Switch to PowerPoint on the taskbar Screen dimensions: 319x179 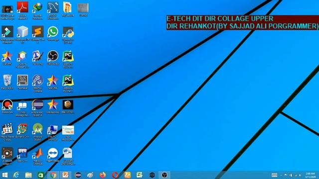tap(65, 175)
